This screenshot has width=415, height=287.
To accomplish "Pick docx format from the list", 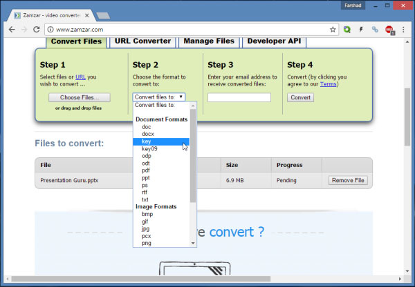I will coord(161,134).
